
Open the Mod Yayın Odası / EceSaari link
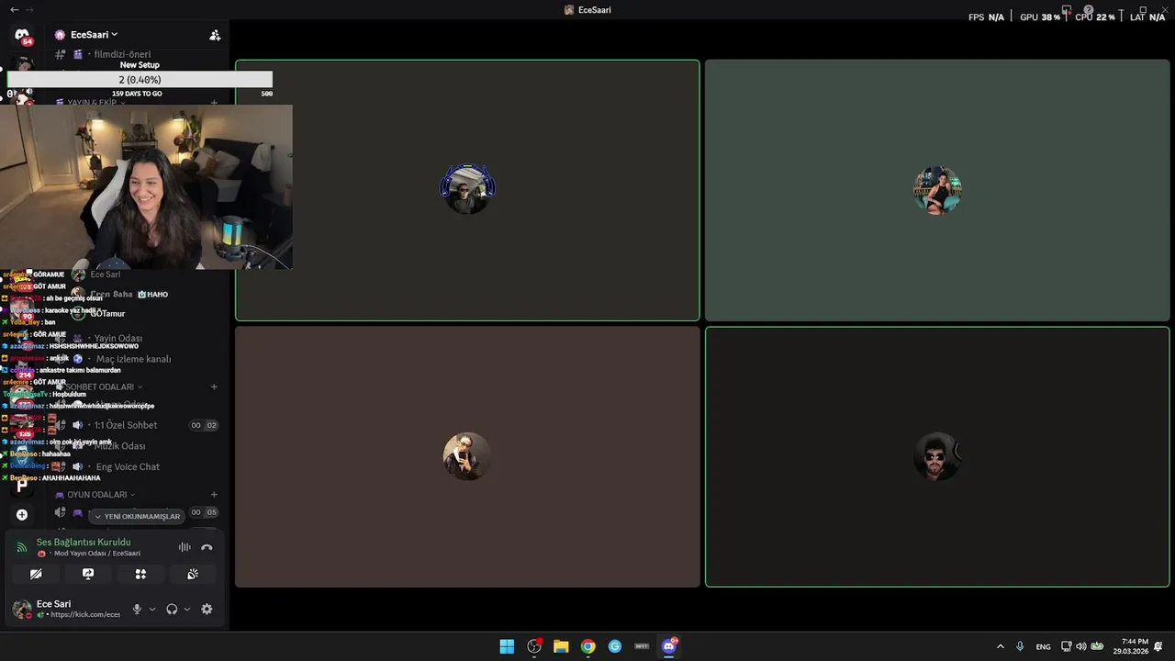point(96,554)
